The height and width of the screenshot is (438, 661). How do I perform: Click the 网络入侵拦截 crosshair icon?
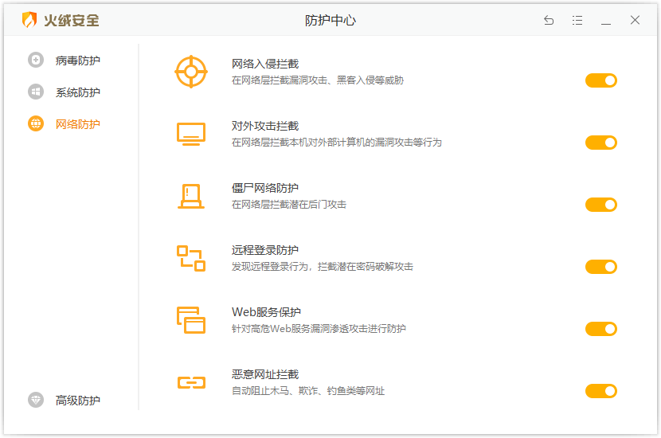click(191, 72)
